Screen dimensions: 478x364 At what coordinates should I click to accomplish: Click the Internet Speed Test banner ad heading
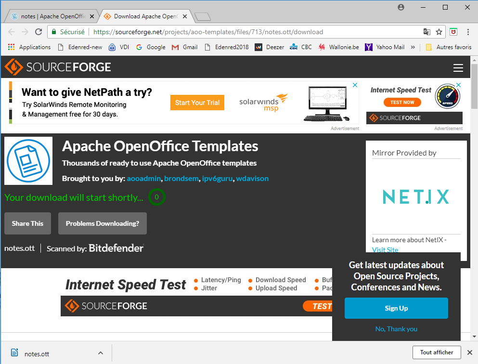[x=125, y=285]
